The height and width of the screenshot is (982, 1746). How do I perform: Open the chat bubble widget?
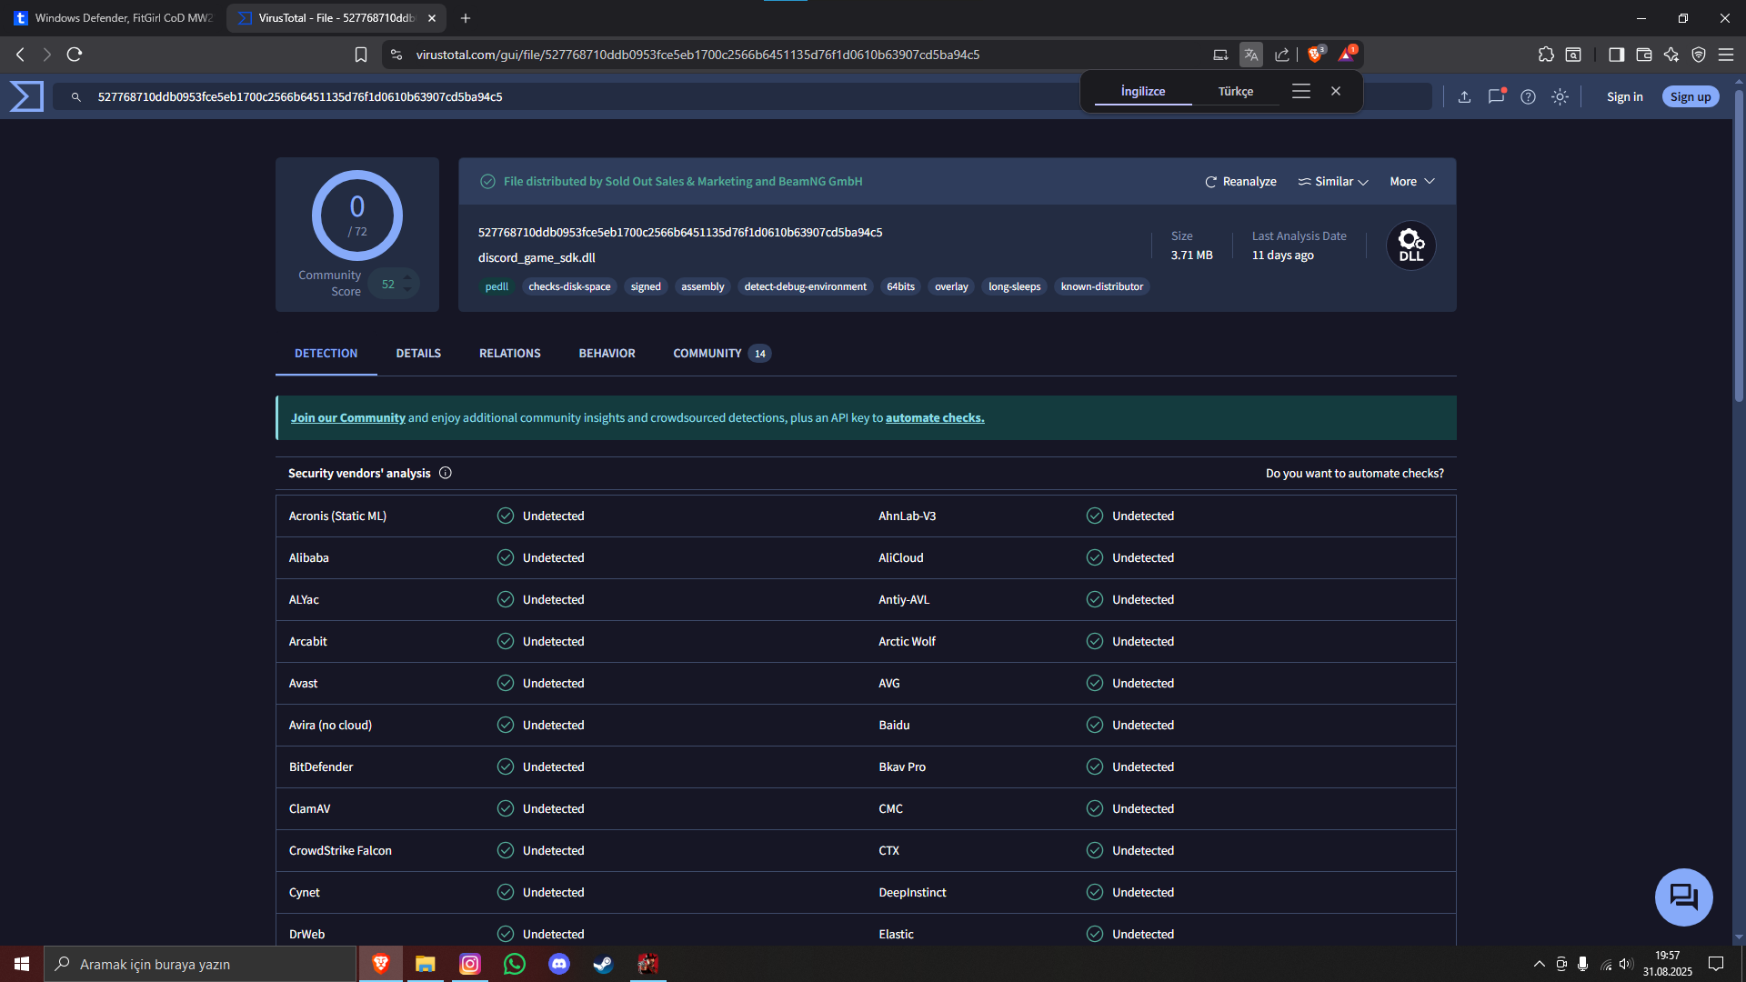tap(1683, 897)
